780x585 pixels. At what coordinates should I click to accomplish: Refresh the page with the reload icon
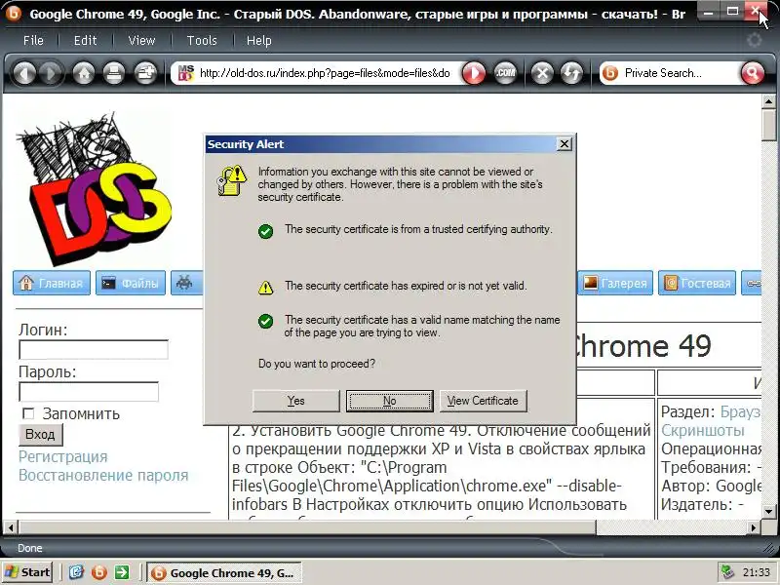coord(572,74)
